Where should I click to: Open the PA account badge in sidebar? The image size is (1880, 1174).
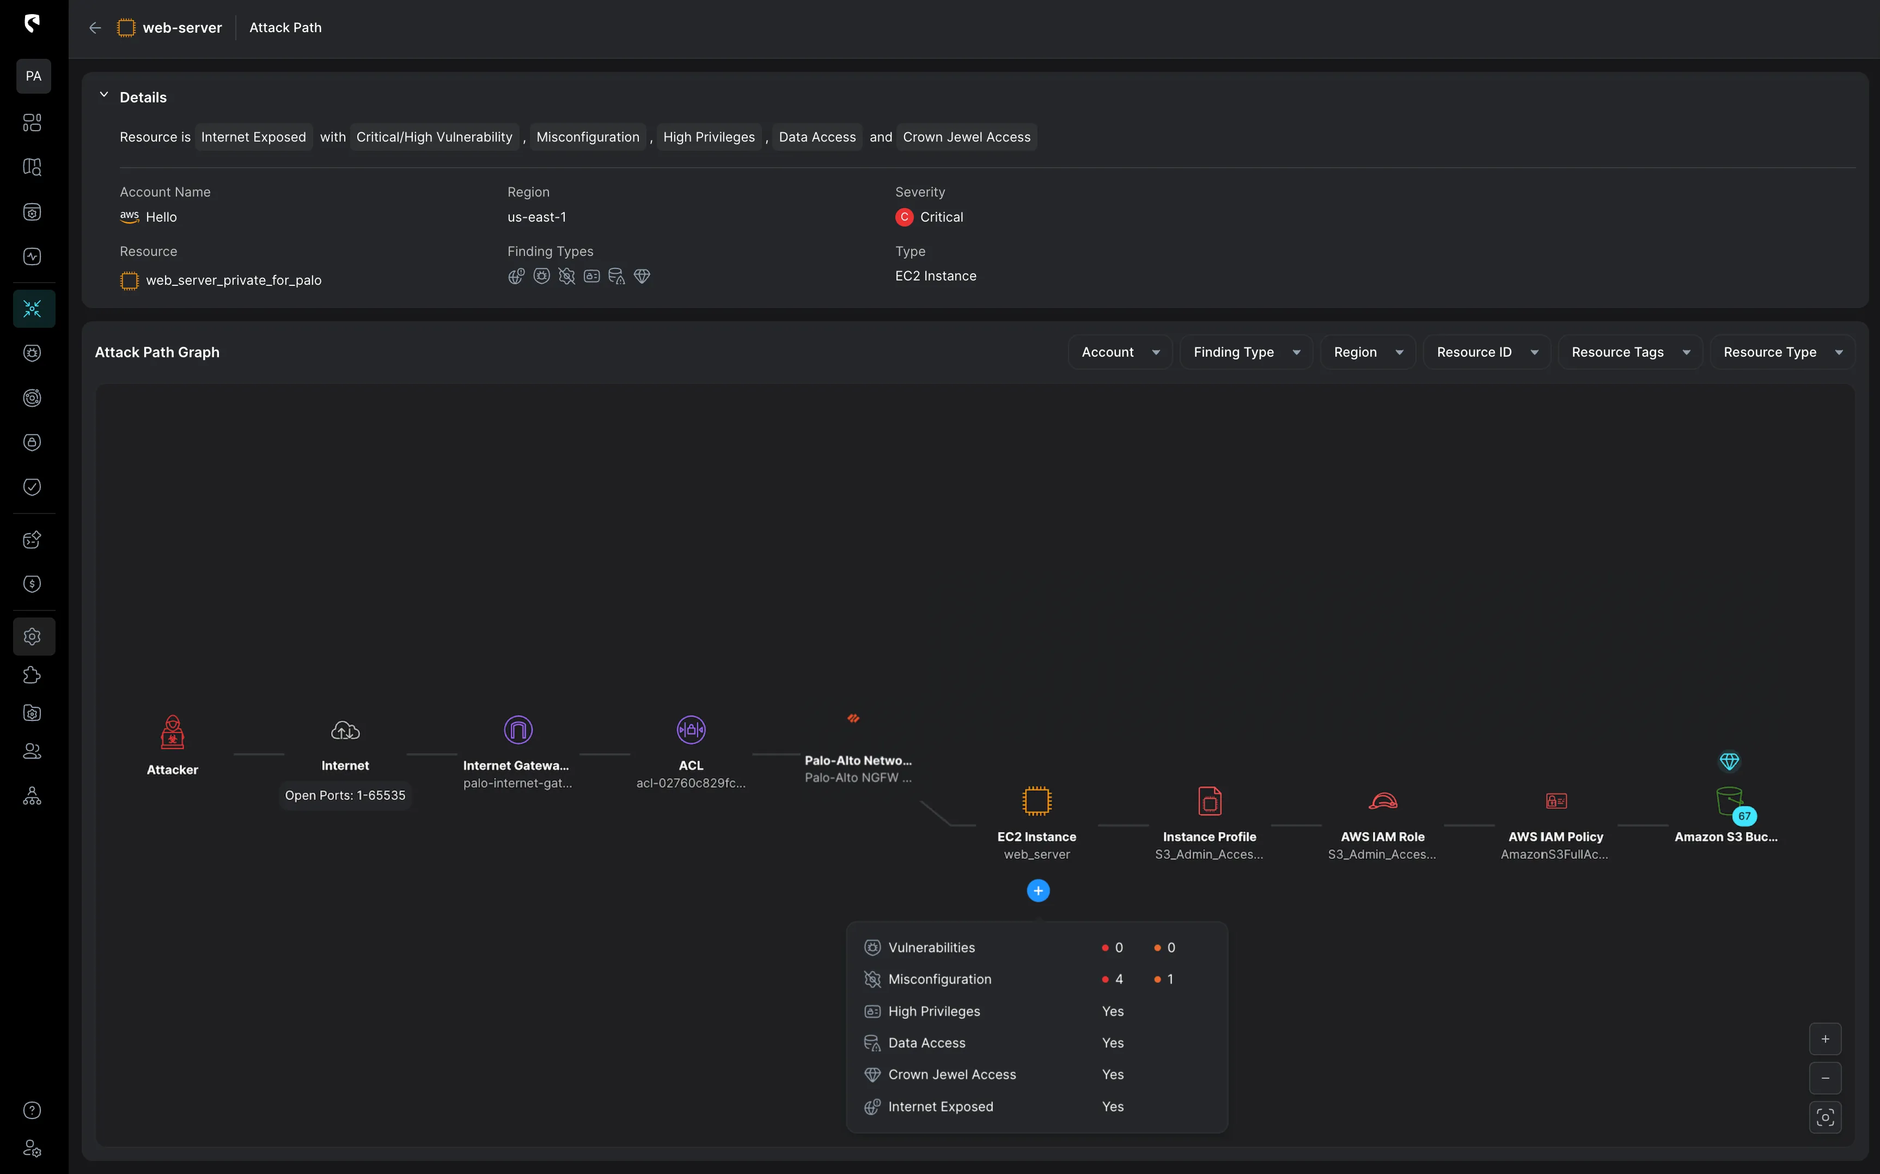pyautogui.click(x=33, y=76)
